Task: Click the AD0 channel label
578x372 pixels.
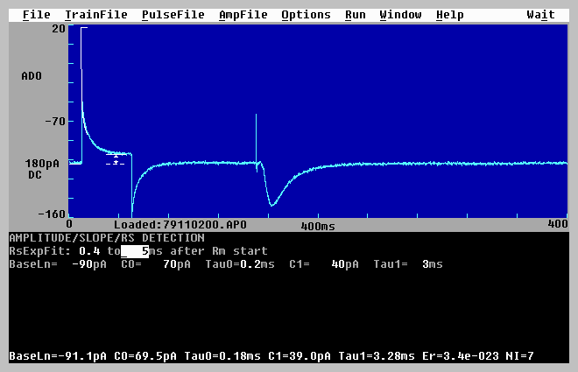Action: (x=32, y=76)
